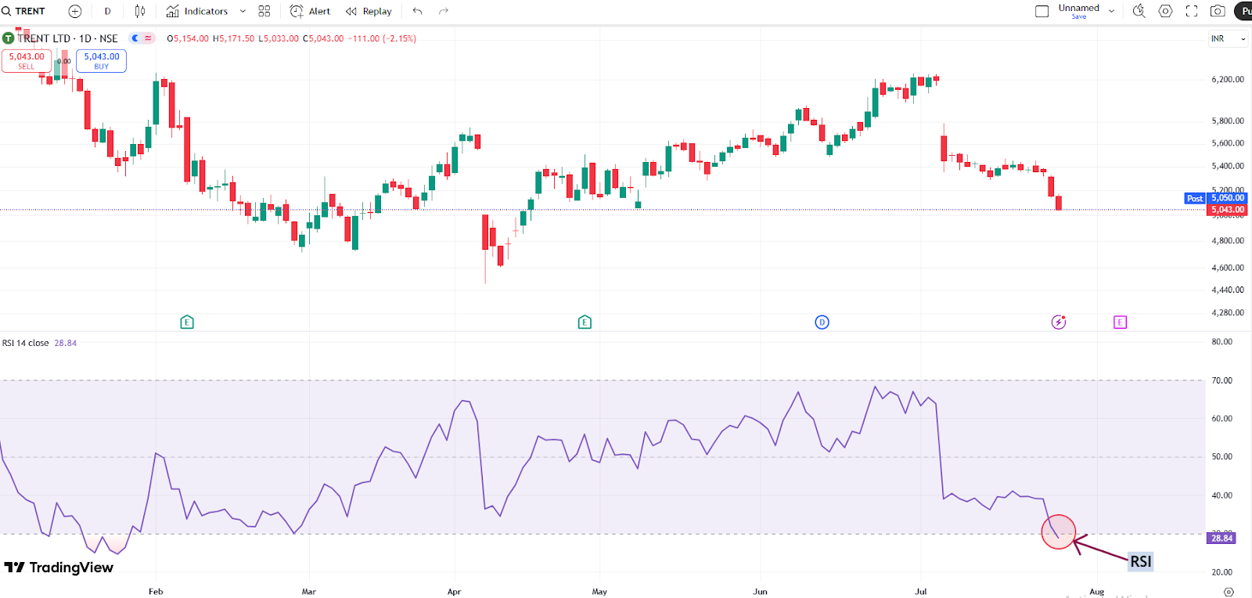The image size is (1252, 598).
Task: Open the indicator templates grid icon
Action: [x=264, y=11]
